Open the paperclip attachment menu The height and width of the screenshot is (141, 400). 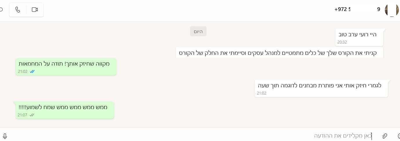(385, 136)
